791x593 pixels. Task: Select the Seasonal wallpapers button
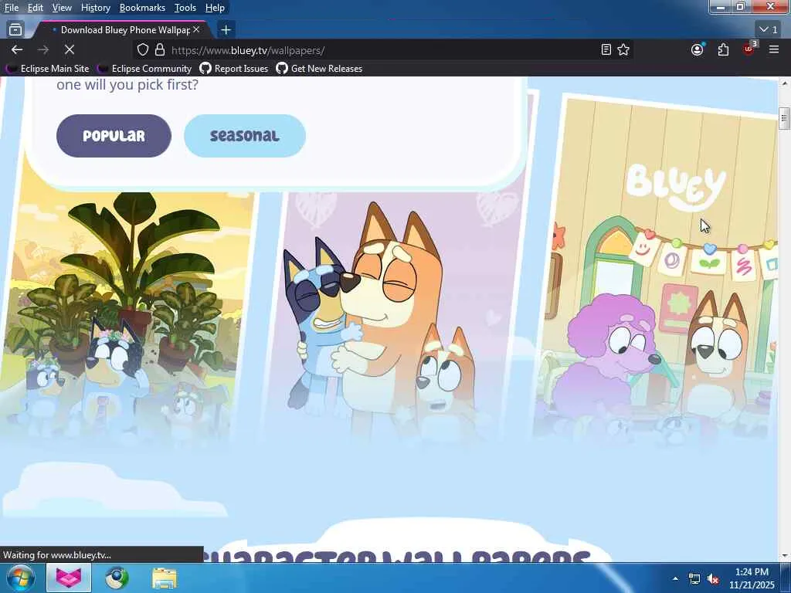(x=245, y=136)
